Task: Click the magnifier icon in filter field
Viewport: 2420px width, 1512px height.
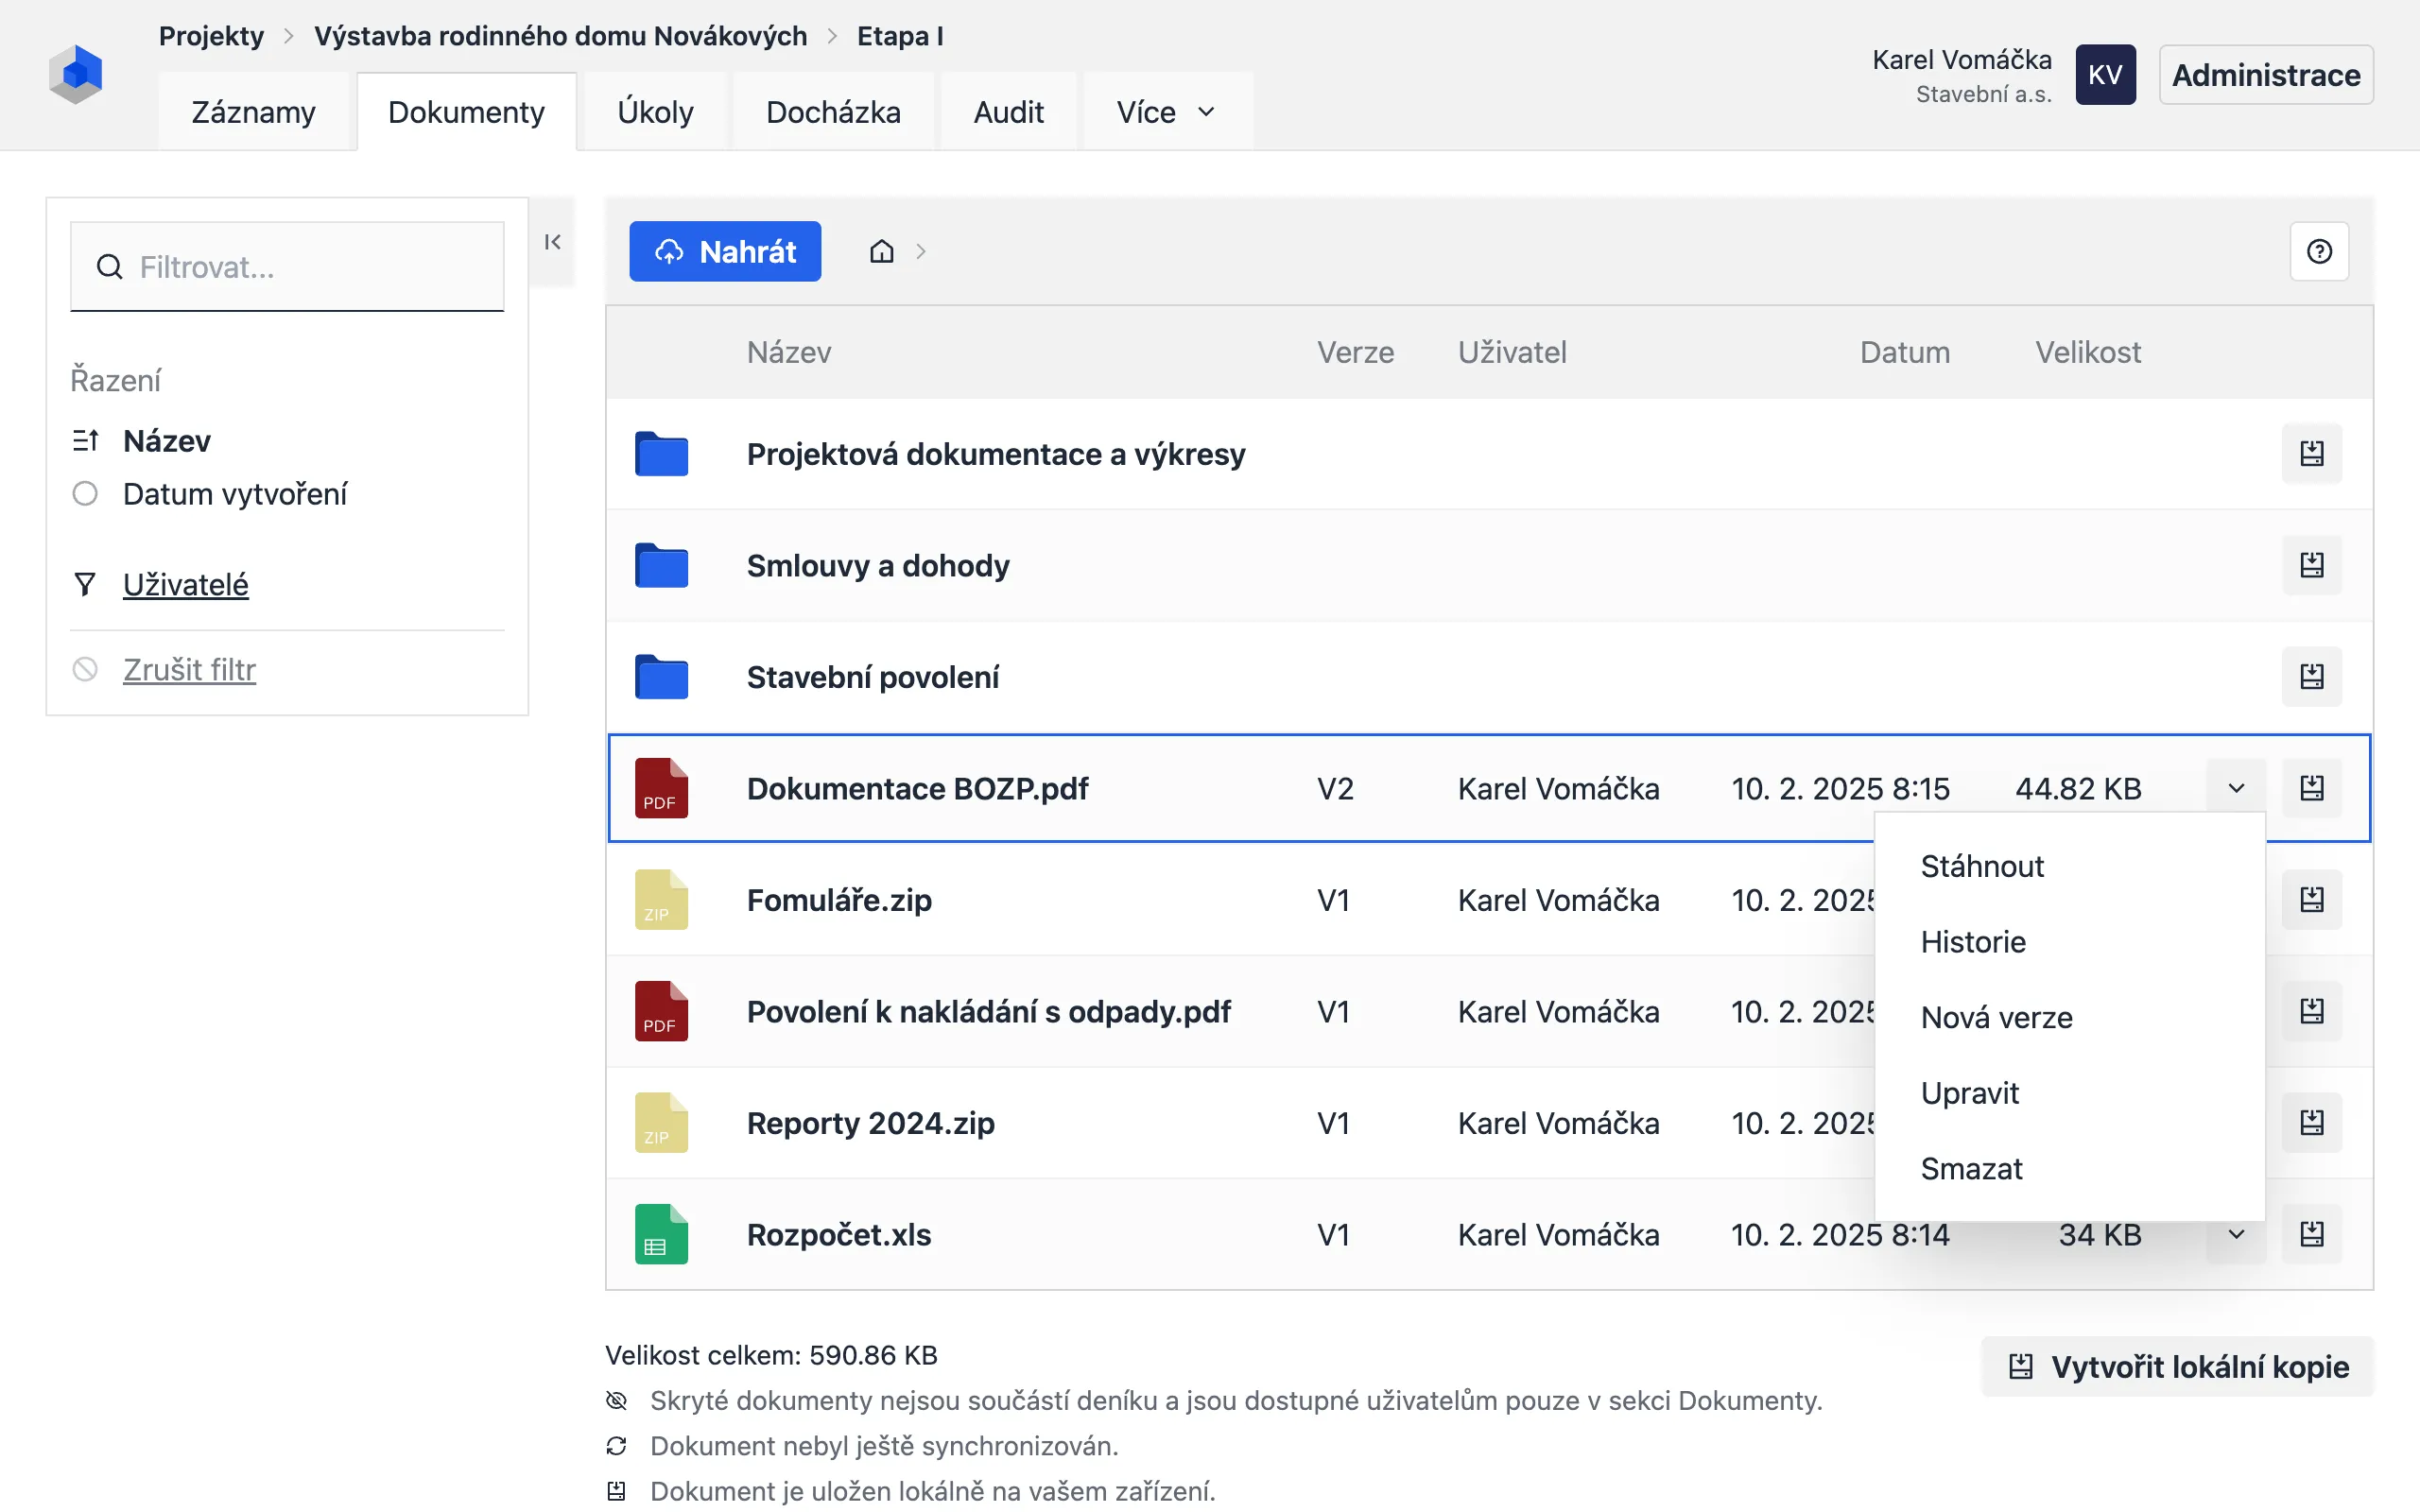Action: click(x=109, y=267)
